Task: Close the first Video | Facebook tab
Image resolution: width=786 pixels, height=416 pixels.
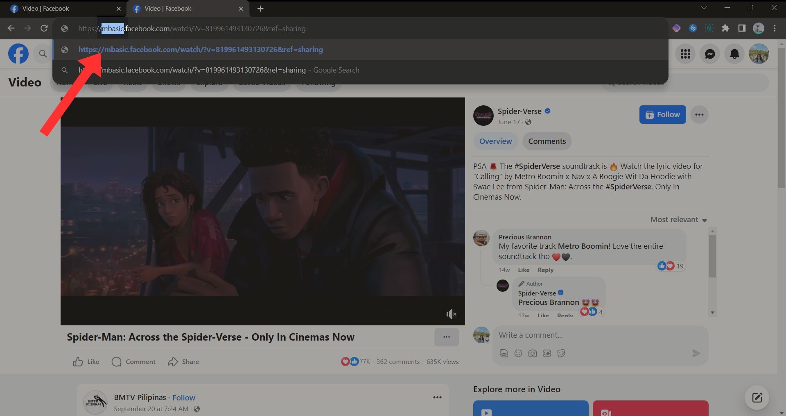Action: [119, 9]
